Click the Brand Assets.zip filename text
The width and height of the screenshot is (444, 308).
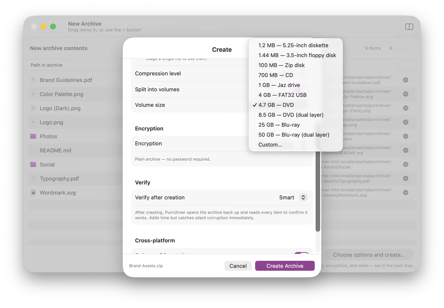click(146, 266)
